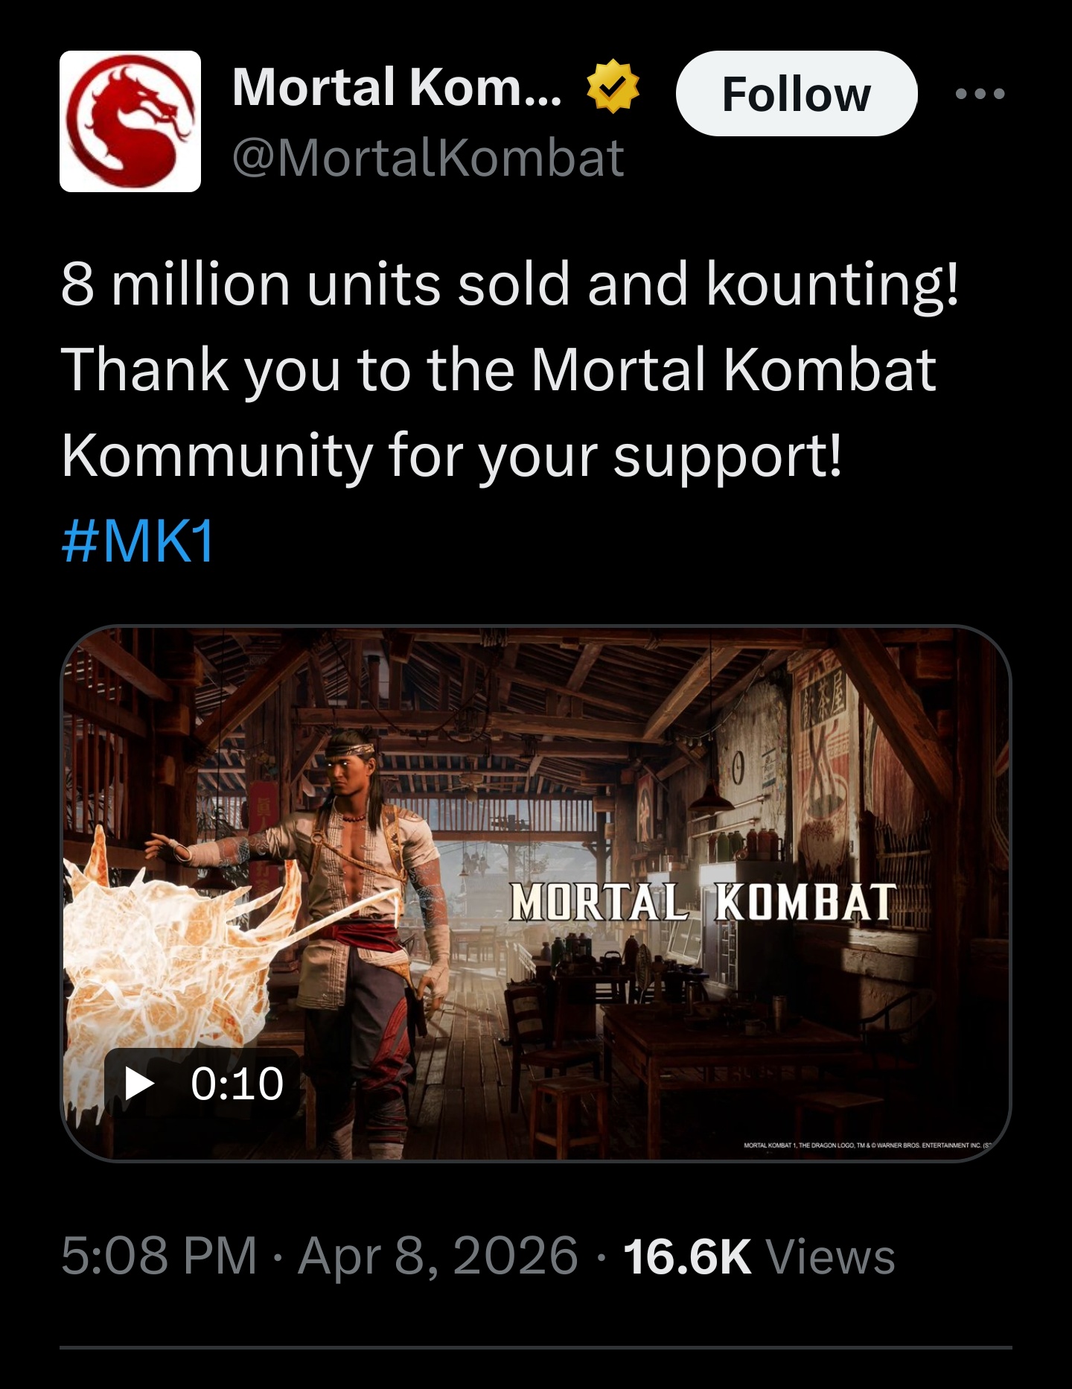Click the MORTAL KOMBAT title logo in the video
1072x1389 pixels.
click(x=703, y=902)
